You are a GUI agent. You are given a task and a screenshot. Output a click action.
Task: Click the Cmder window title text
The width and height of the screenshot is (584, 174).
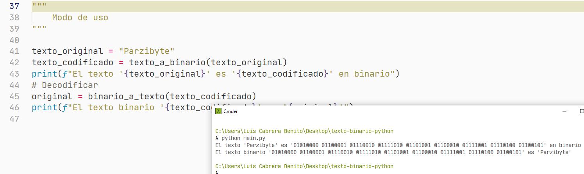(230, 111)
